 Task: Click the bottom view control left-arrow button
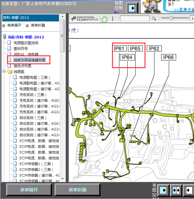189,190
